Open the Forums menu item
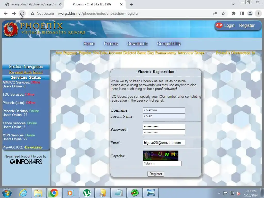Screen dimensions: 264x198 point(111,44)
